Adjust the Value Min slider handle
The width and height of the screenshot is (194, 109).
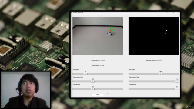pos(93,89)
